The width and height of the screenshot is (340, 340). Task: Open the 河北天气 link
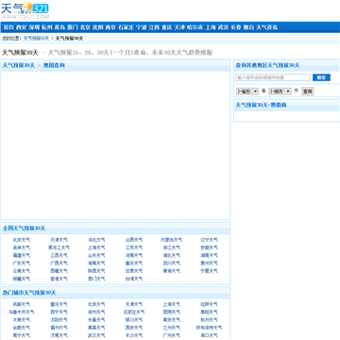click(96, 240)
